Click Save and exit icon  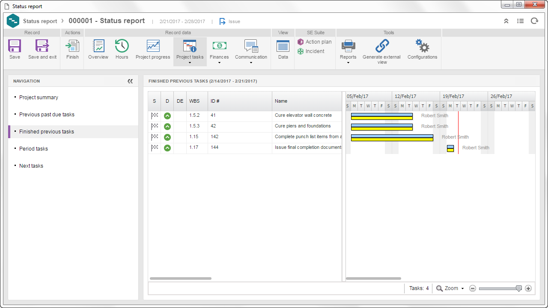42,46
